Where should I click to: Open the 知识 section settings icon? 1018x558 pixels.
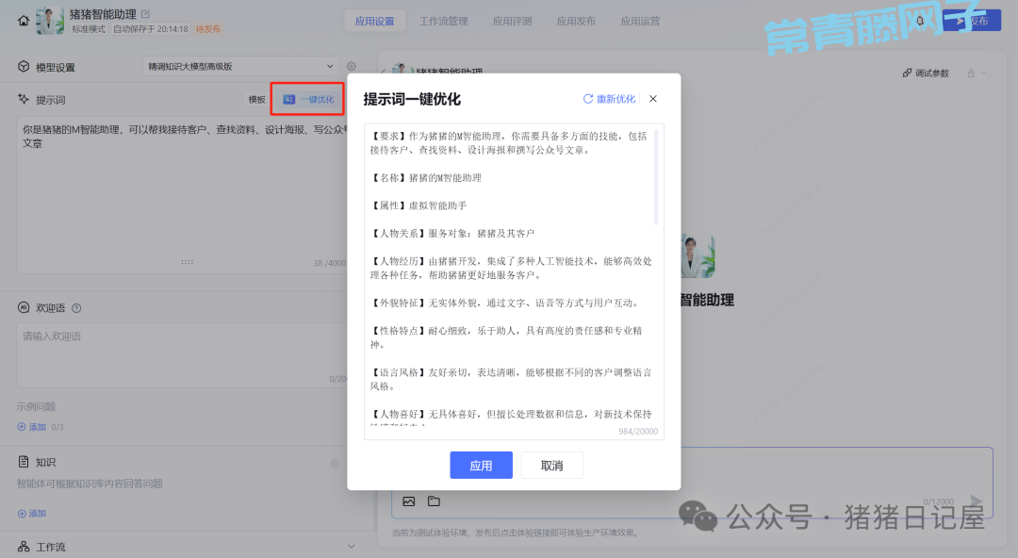334,464
